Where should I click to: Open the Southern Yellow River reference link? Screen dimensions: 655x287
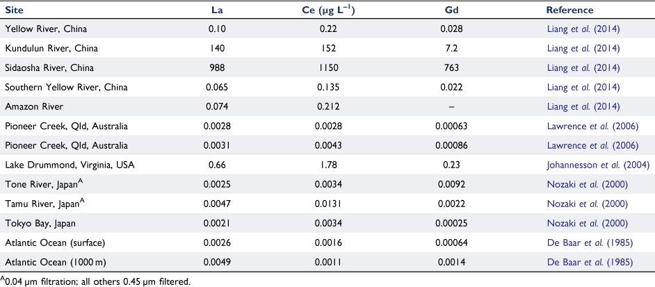point(583,88)
